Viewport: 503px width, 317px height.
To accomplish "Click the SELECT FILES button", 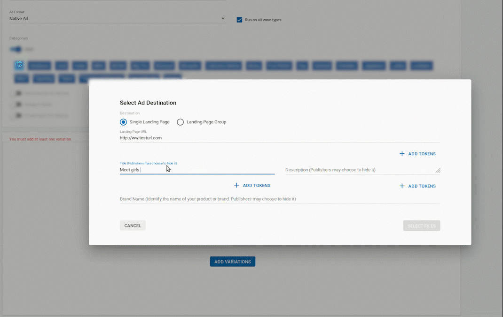I will point(421,225).
